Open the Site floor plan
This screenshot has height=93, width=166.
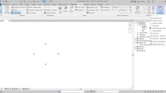(143, 31)
